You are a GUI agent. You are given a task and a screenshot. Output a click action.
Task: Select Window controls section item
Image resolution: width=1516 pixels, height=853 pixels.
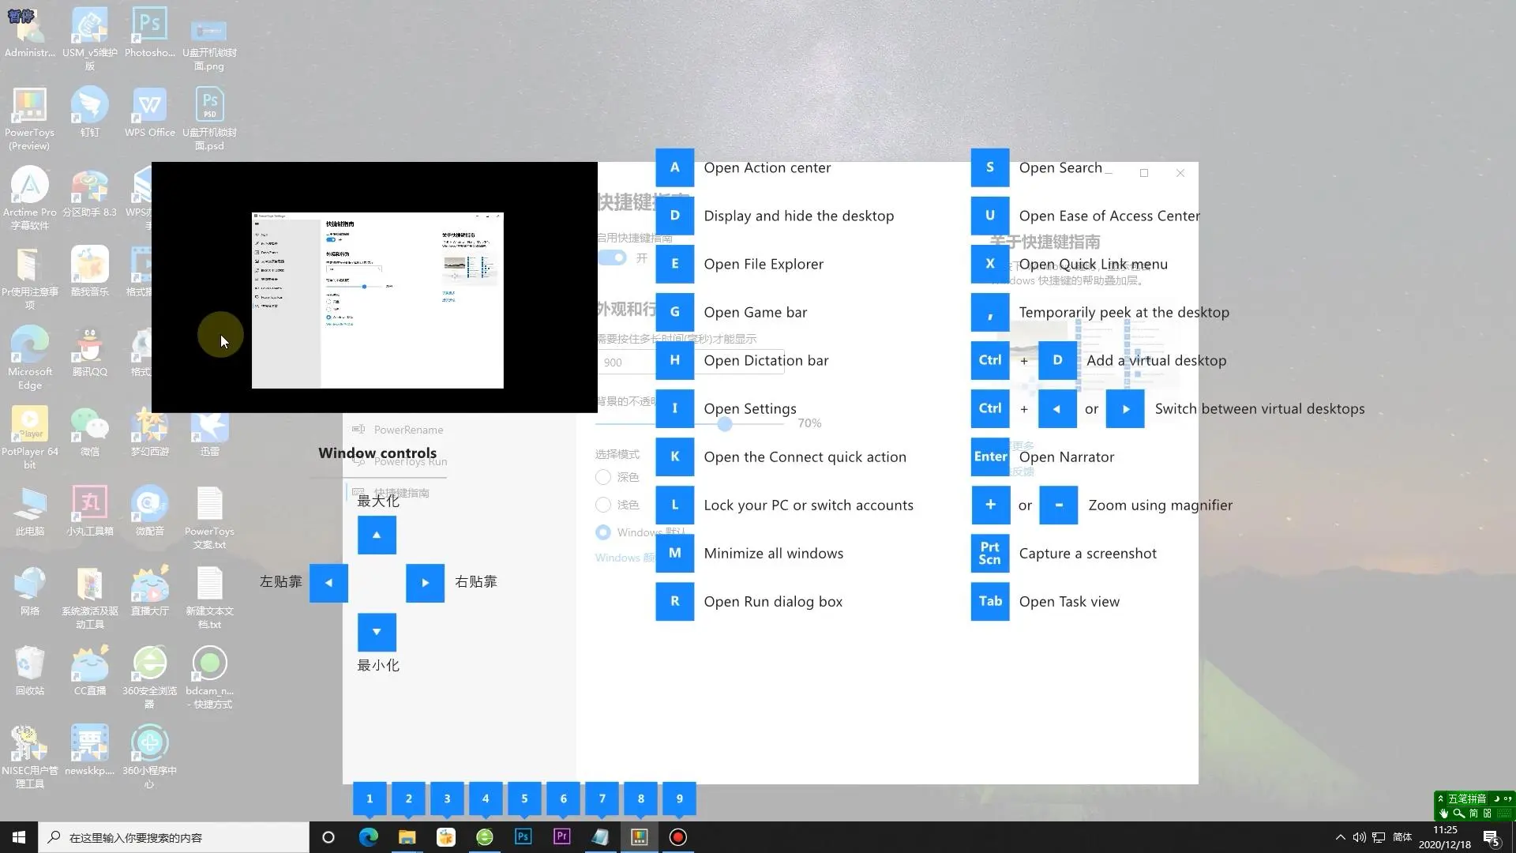377,452
